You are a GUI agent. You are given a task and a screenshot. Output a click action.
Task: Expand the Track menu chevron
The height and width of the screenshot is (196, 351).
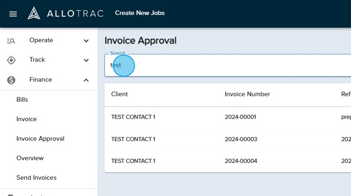tap(86, 60)
